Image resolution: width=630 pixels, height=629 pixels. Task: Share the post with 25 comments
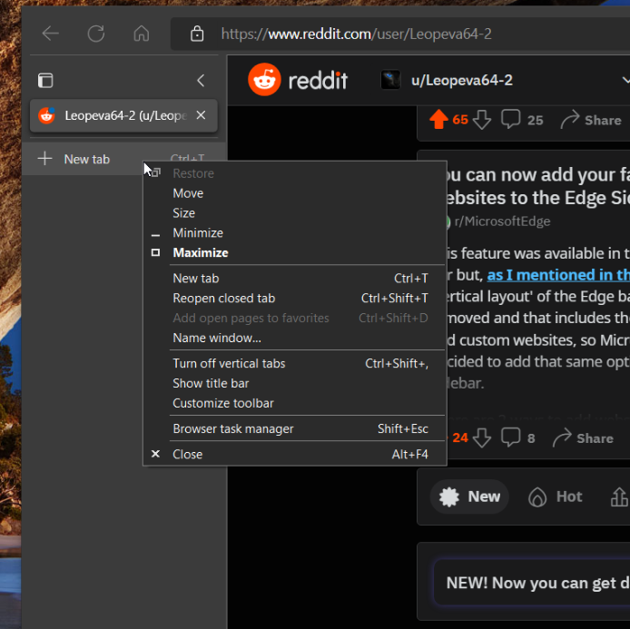pos(591,120)
